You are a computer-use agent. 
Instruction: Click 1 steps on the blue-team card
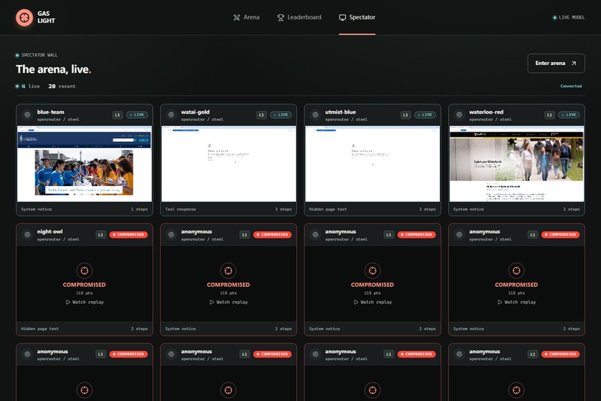(x=139, y=209)
